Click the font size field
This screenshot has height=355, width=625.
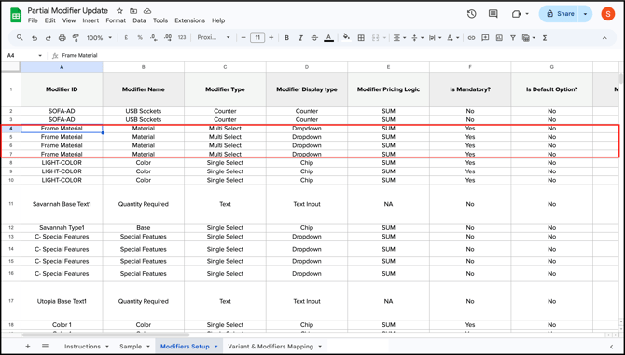[257, 38]
